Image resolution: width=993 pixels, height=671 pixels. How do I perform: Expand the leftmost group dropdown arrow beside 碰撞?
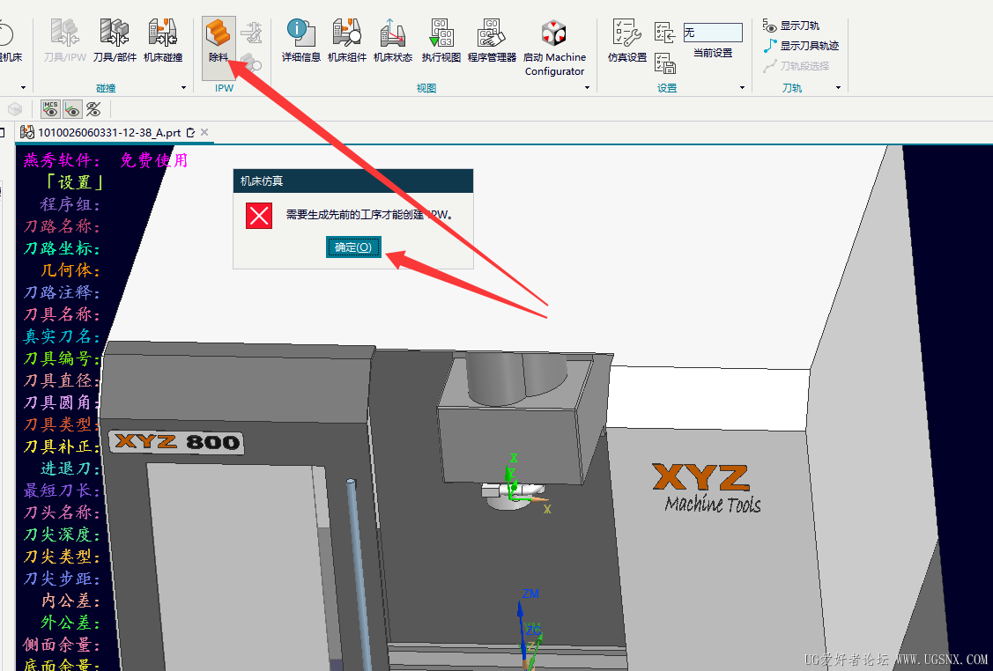pos(24,88)
